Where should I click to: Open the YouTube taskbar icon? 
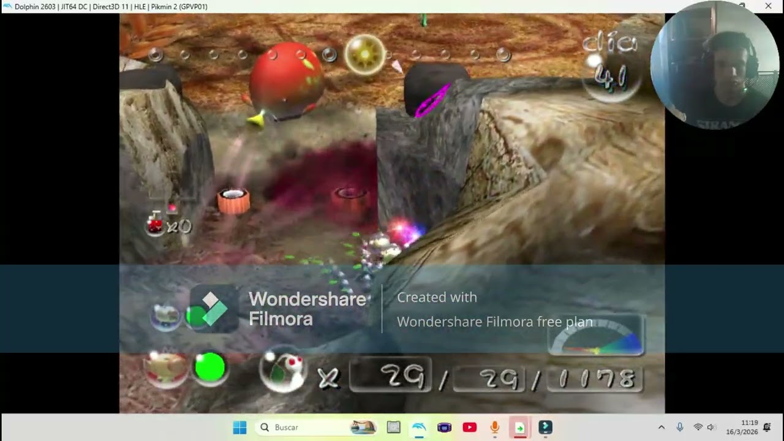(470, 427)
